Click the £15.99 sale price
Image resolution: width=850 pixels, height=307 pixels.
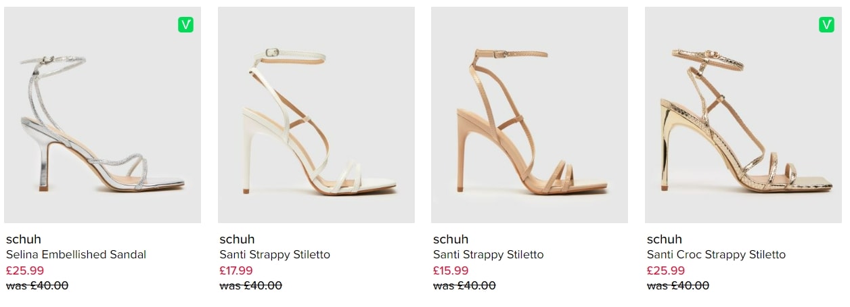click(451, 270)
